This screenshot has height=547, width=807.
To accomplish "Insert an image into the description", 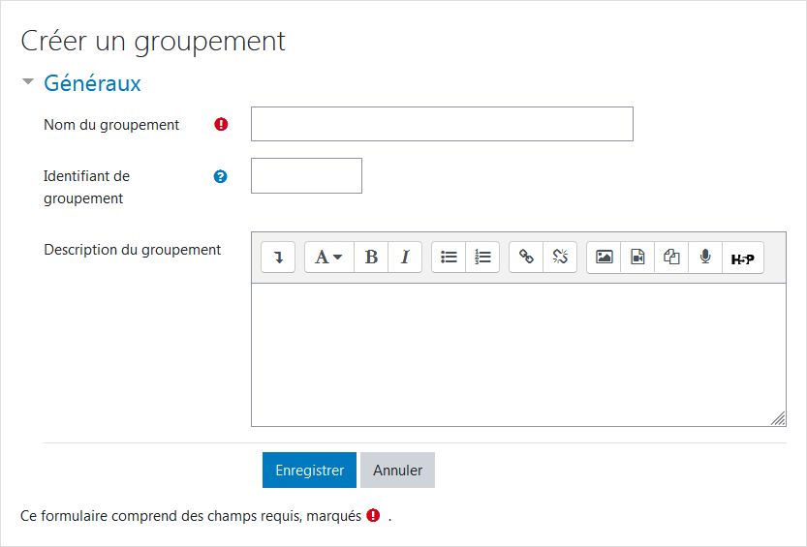I will point(604,258).
